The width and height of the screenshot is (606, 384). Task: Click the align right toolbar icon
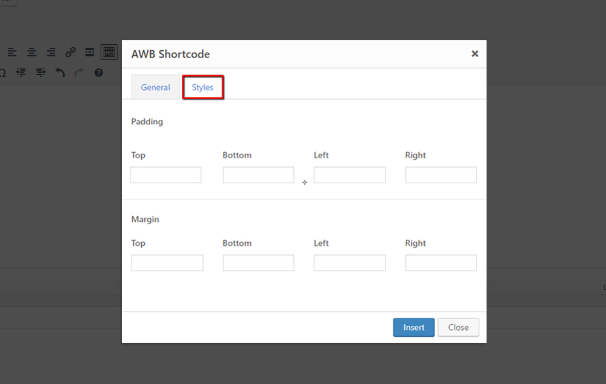(x=51, y=52)
